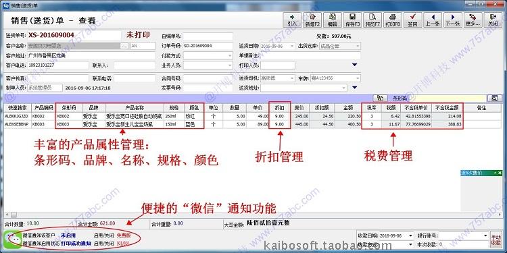Go to next order 下一张

pyautogui.click(x=453, y=20)
